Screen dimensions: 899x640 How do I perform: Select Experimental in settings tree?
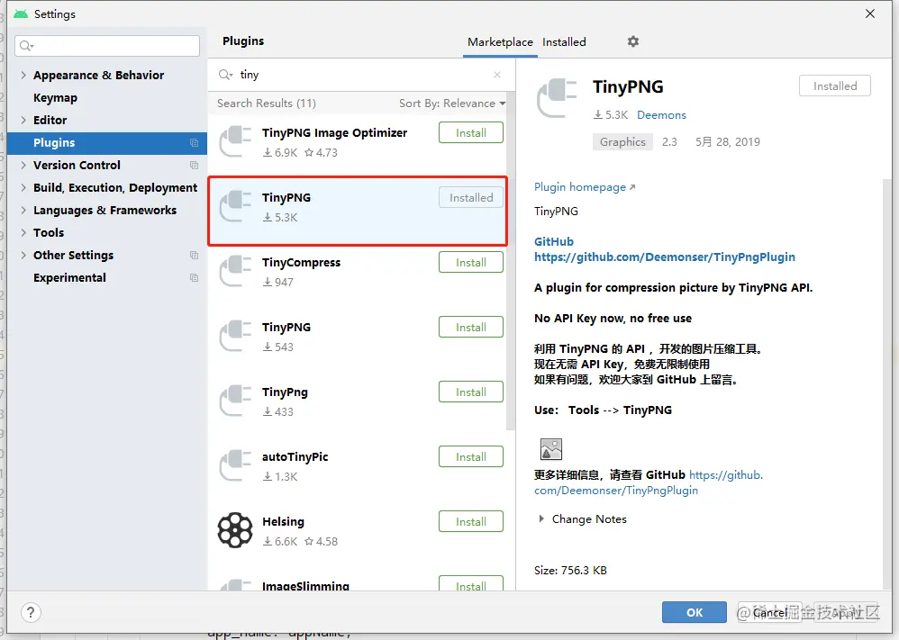tap(69, 278)
